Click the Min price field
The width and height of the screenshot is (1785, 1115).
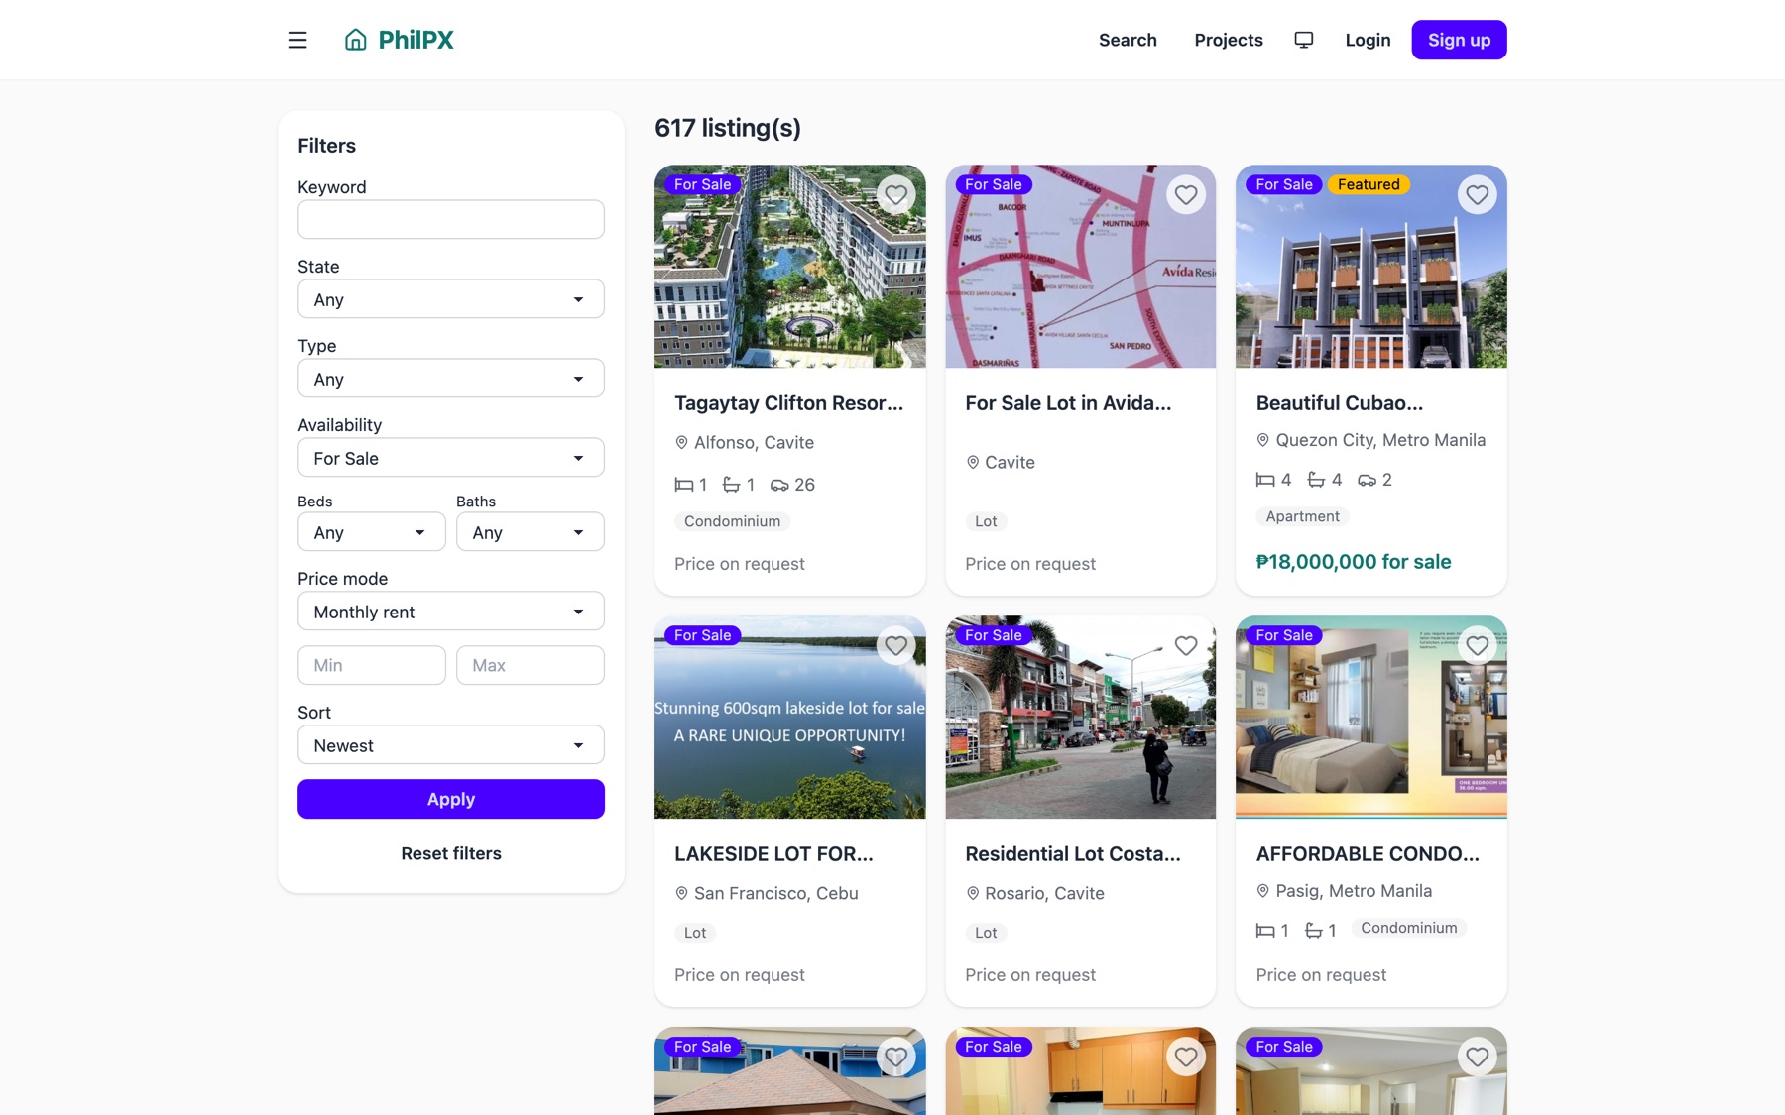pyautogui.click(x=372, y=665)
